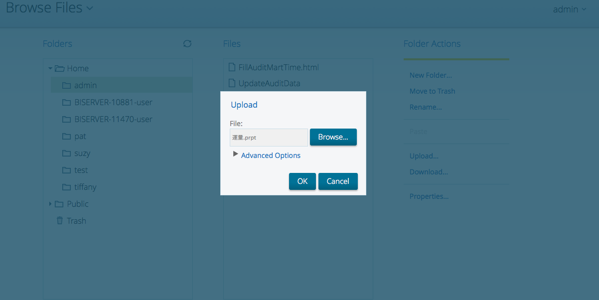Confirm upload with OK button
This screenshot has height=300, width=599.
pyautogui.click(x=302, y=181)
